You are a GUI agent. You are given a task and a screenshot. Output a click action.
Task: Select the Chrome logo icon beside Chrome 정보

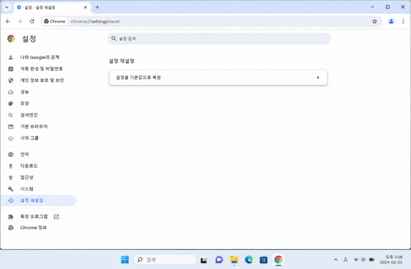coord(11,228)
